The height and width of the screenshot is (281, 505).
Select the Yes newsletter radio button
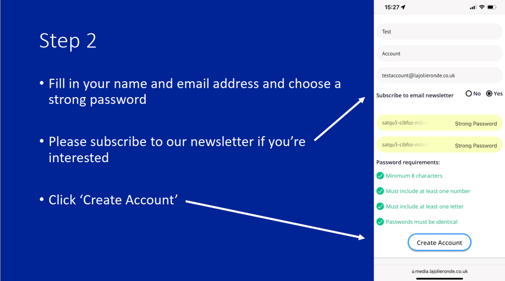489,94
